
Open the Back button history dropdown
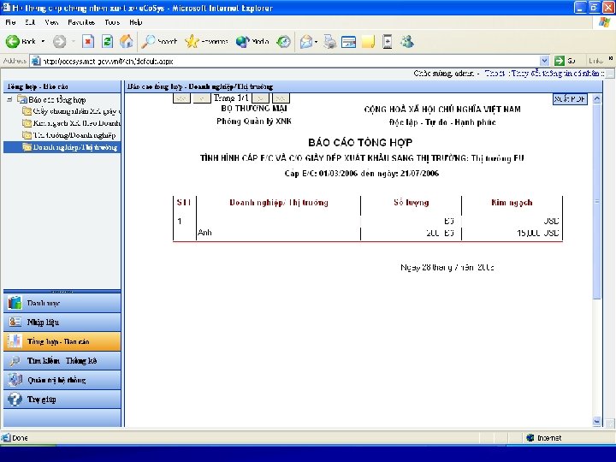(43, 41)
